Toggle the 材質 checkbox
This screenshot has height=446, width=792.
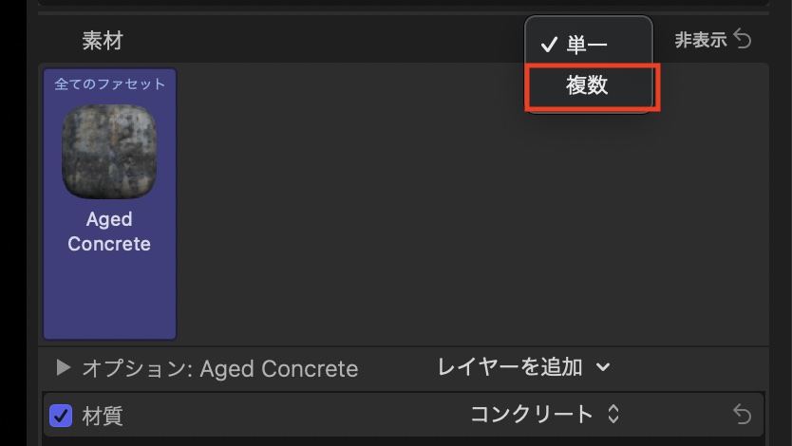pyautogui.click(x=61, y=416)
